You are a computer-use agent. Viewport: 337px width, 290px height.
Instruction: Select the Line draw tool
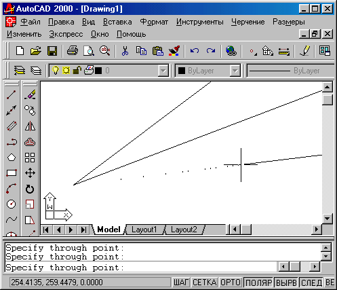pos(12,94)
